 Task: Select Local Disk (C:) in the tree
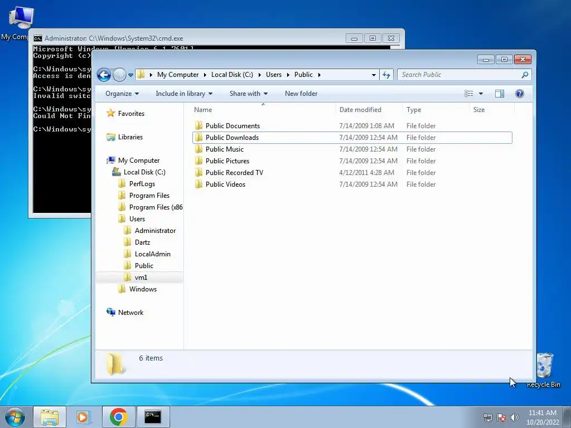139,172
